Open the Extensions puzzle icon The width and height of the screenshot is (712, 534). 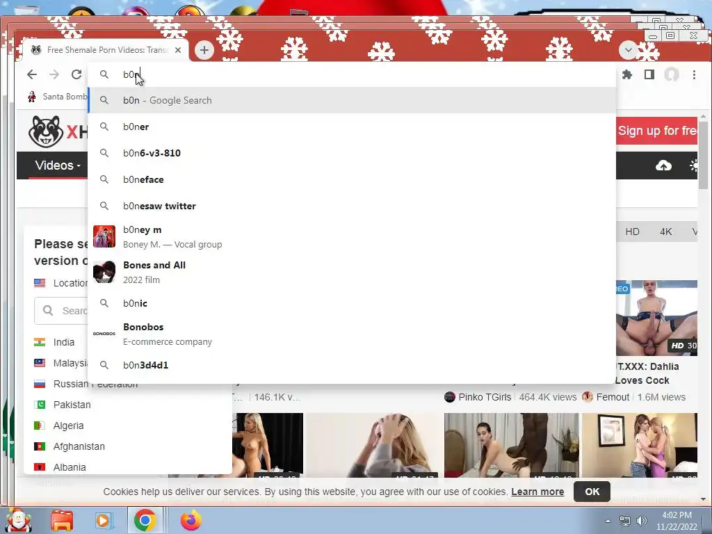[x=627, y=74]
